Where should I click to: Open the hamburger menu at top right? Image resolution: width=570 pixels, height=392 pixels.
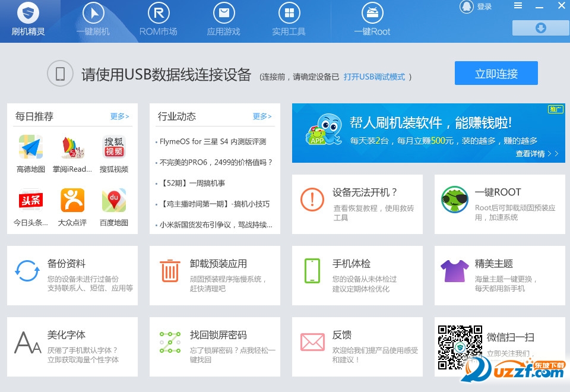tap(517, 5)
